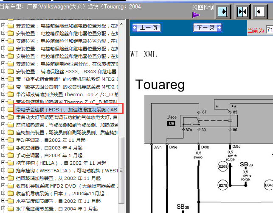
Task: Expand 手动空调器，自2003年4月起 node
Action: coord(3,147)
